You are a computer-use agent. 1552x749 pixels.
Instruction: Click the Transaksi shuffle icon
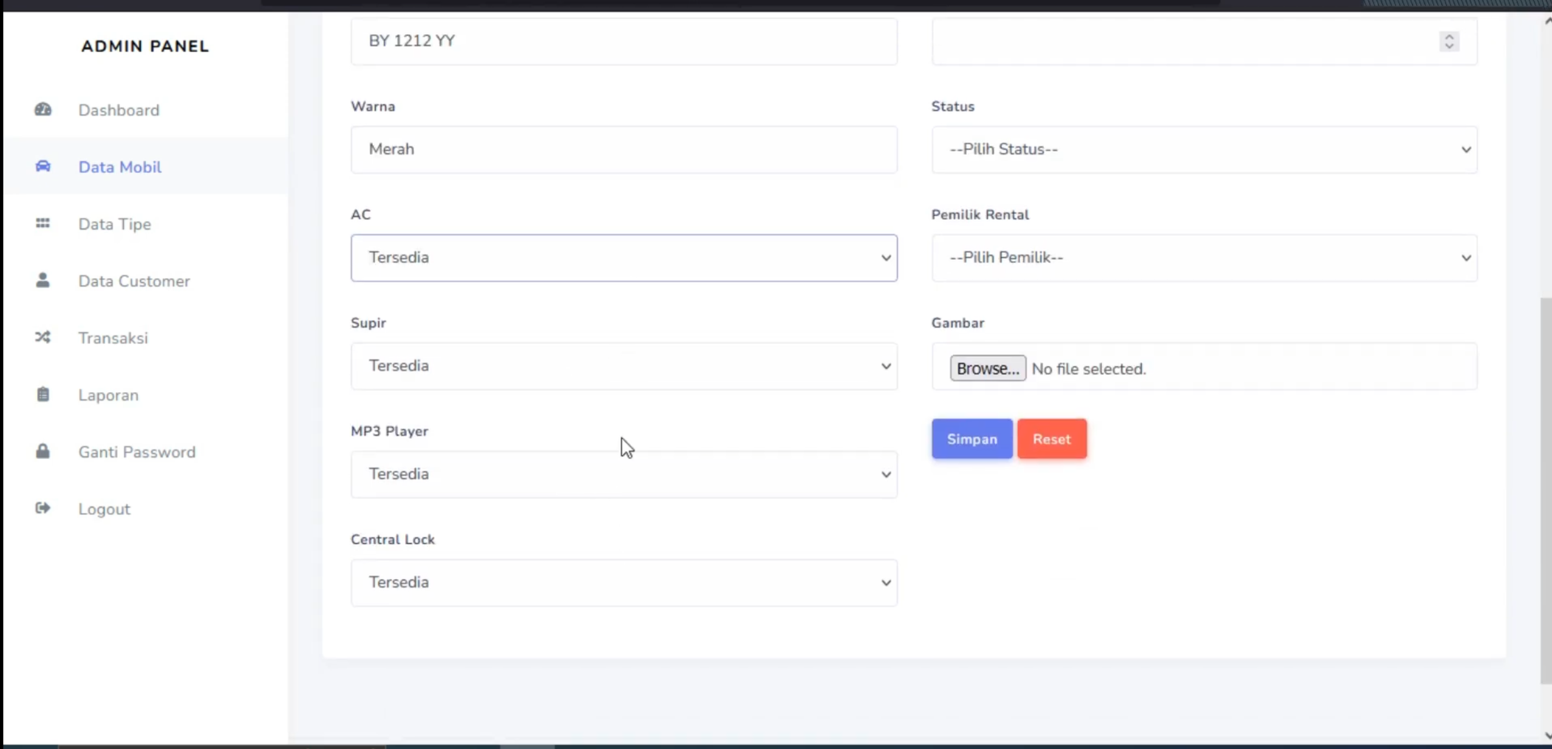click(x=43, y=337)
